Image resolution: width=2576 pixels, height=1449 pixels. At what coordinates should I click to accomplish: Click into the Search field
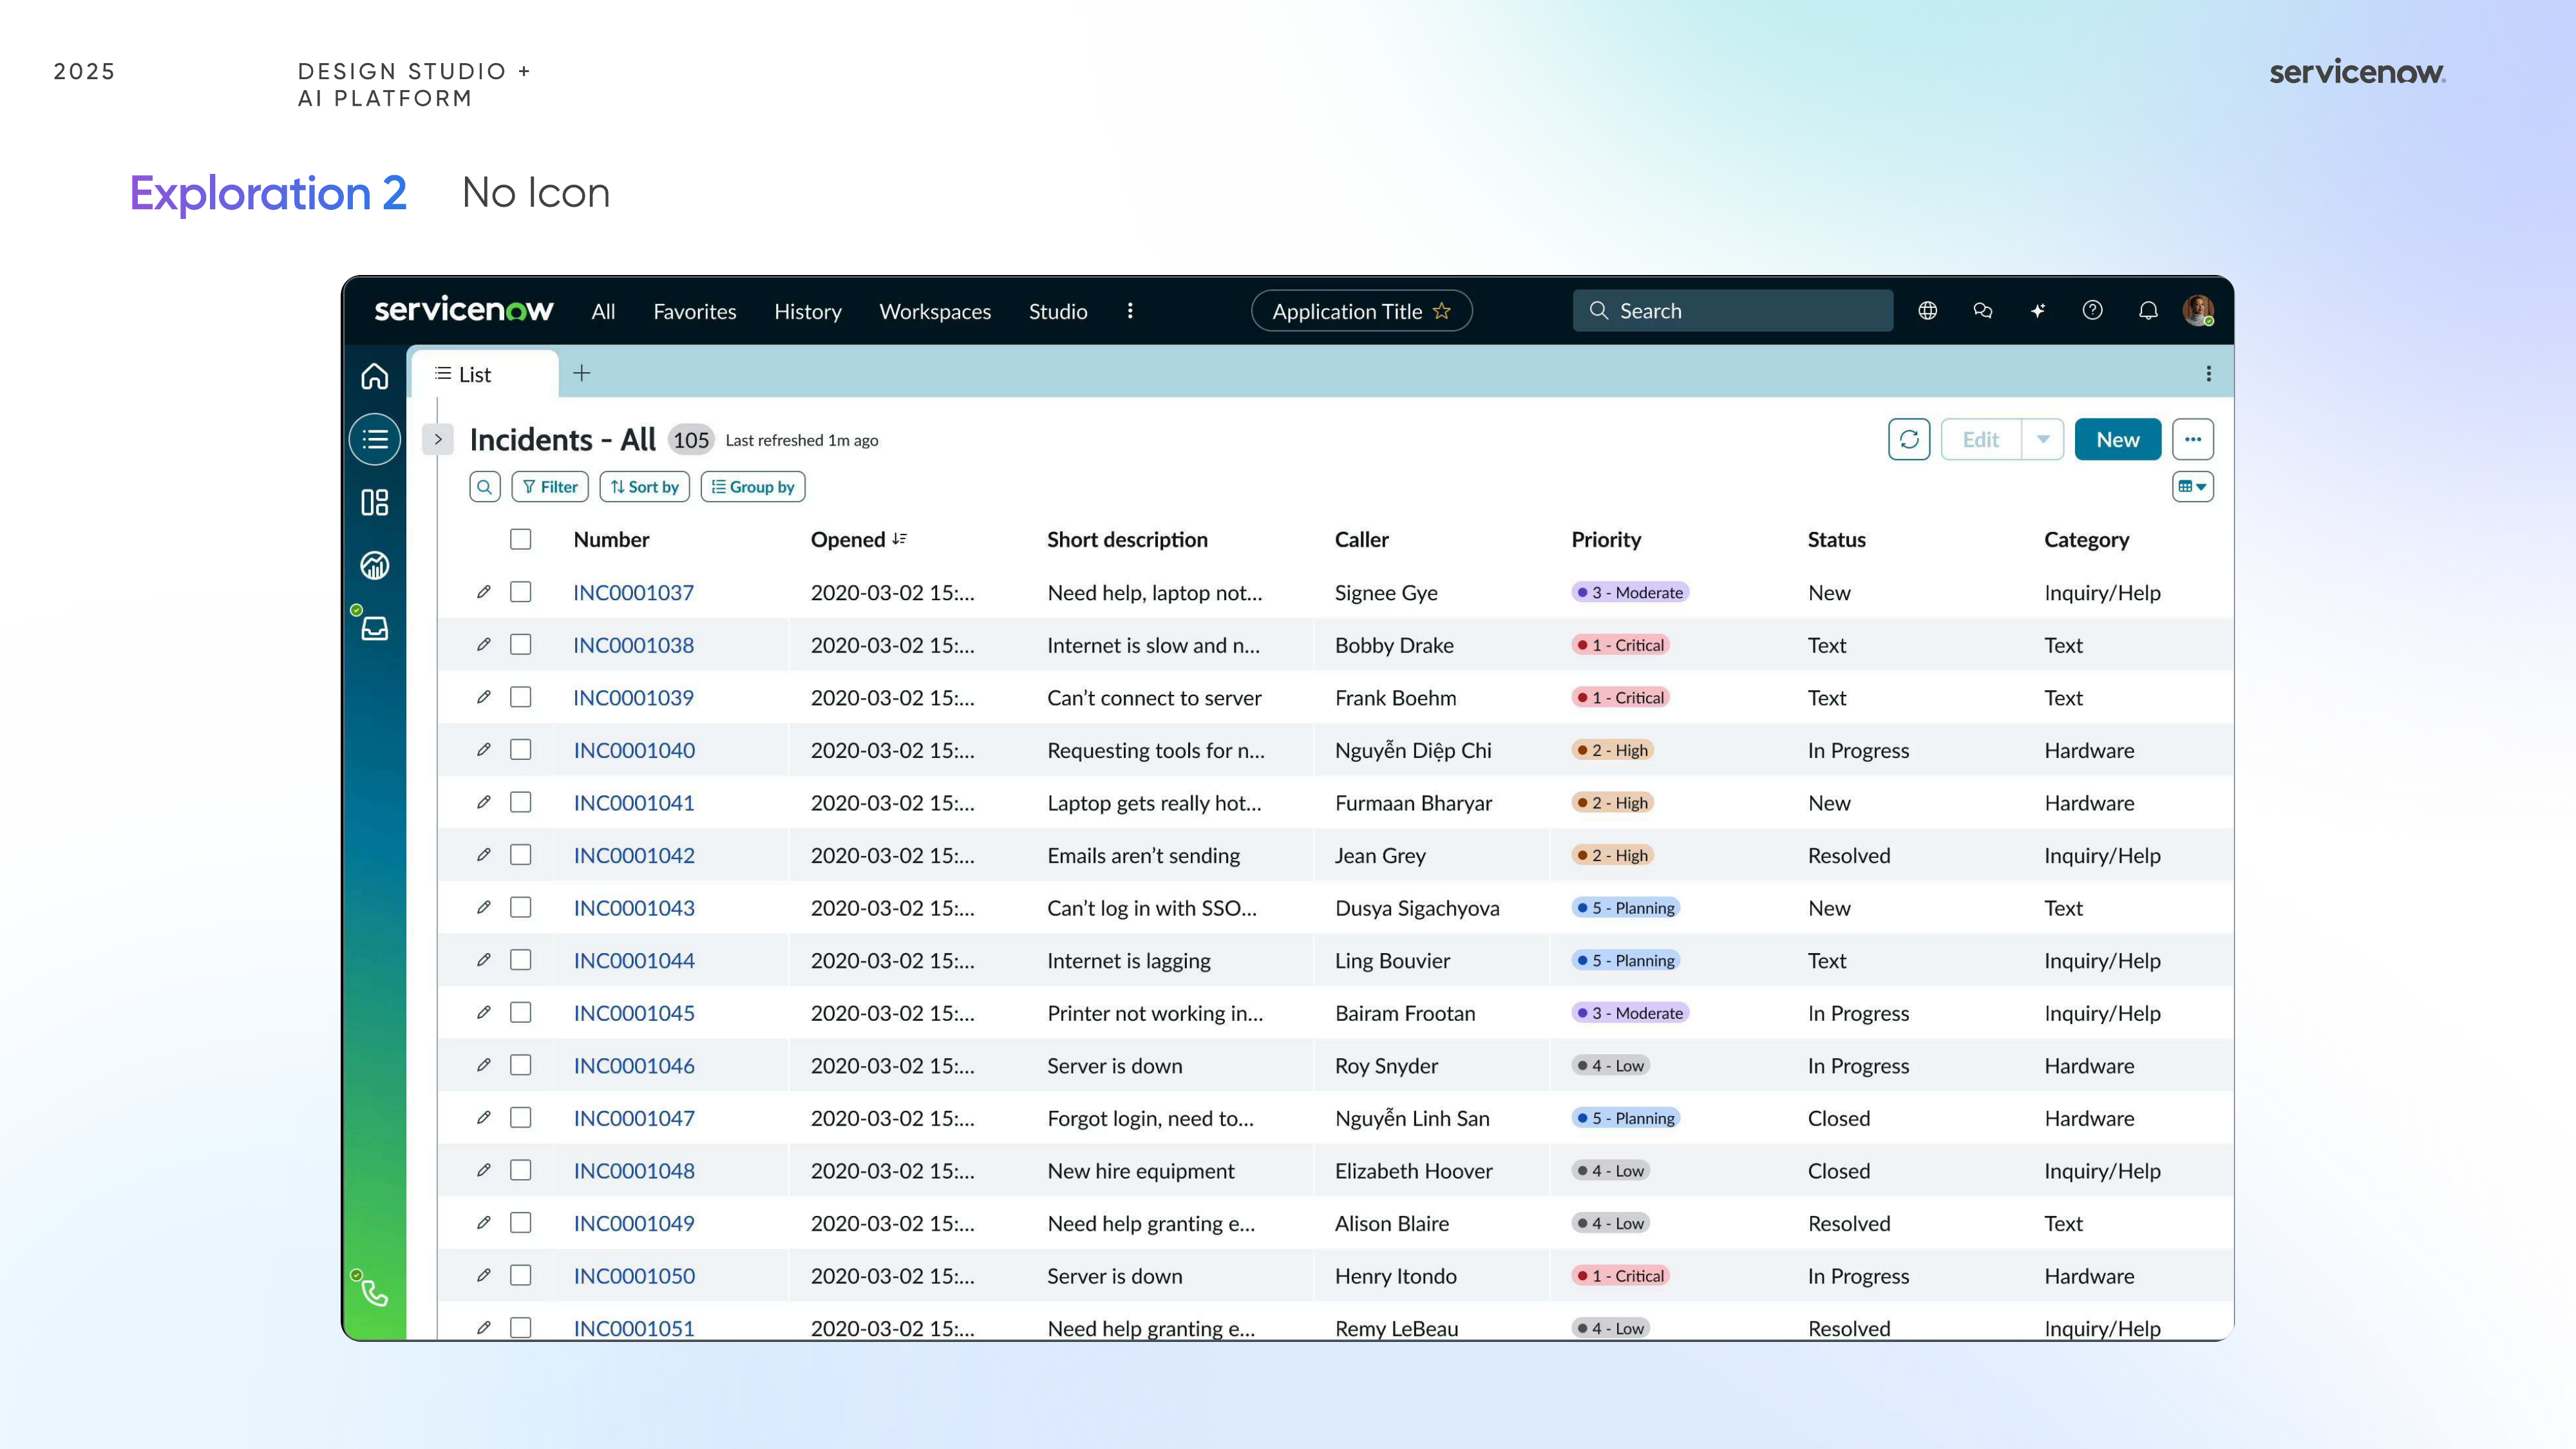point(1733,311)
